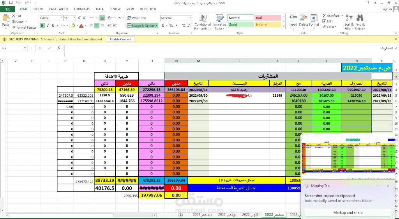The height and width of the screenshot is (219, 399).
Task: Click the Save floppy disk icon
Action: click(11, 3)
